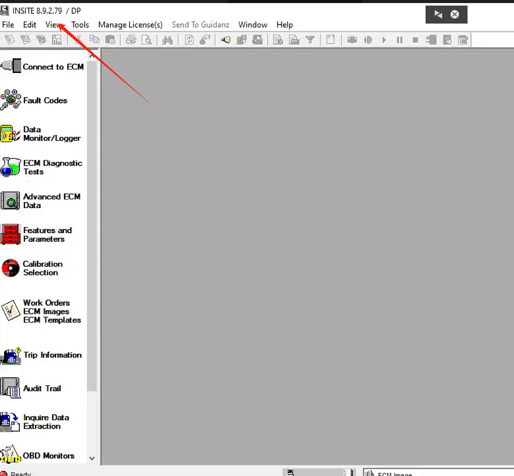The height and width of the screenshot is (476, 514).
Task: Click the Pause toolbar button
Action: coord(400,40)
